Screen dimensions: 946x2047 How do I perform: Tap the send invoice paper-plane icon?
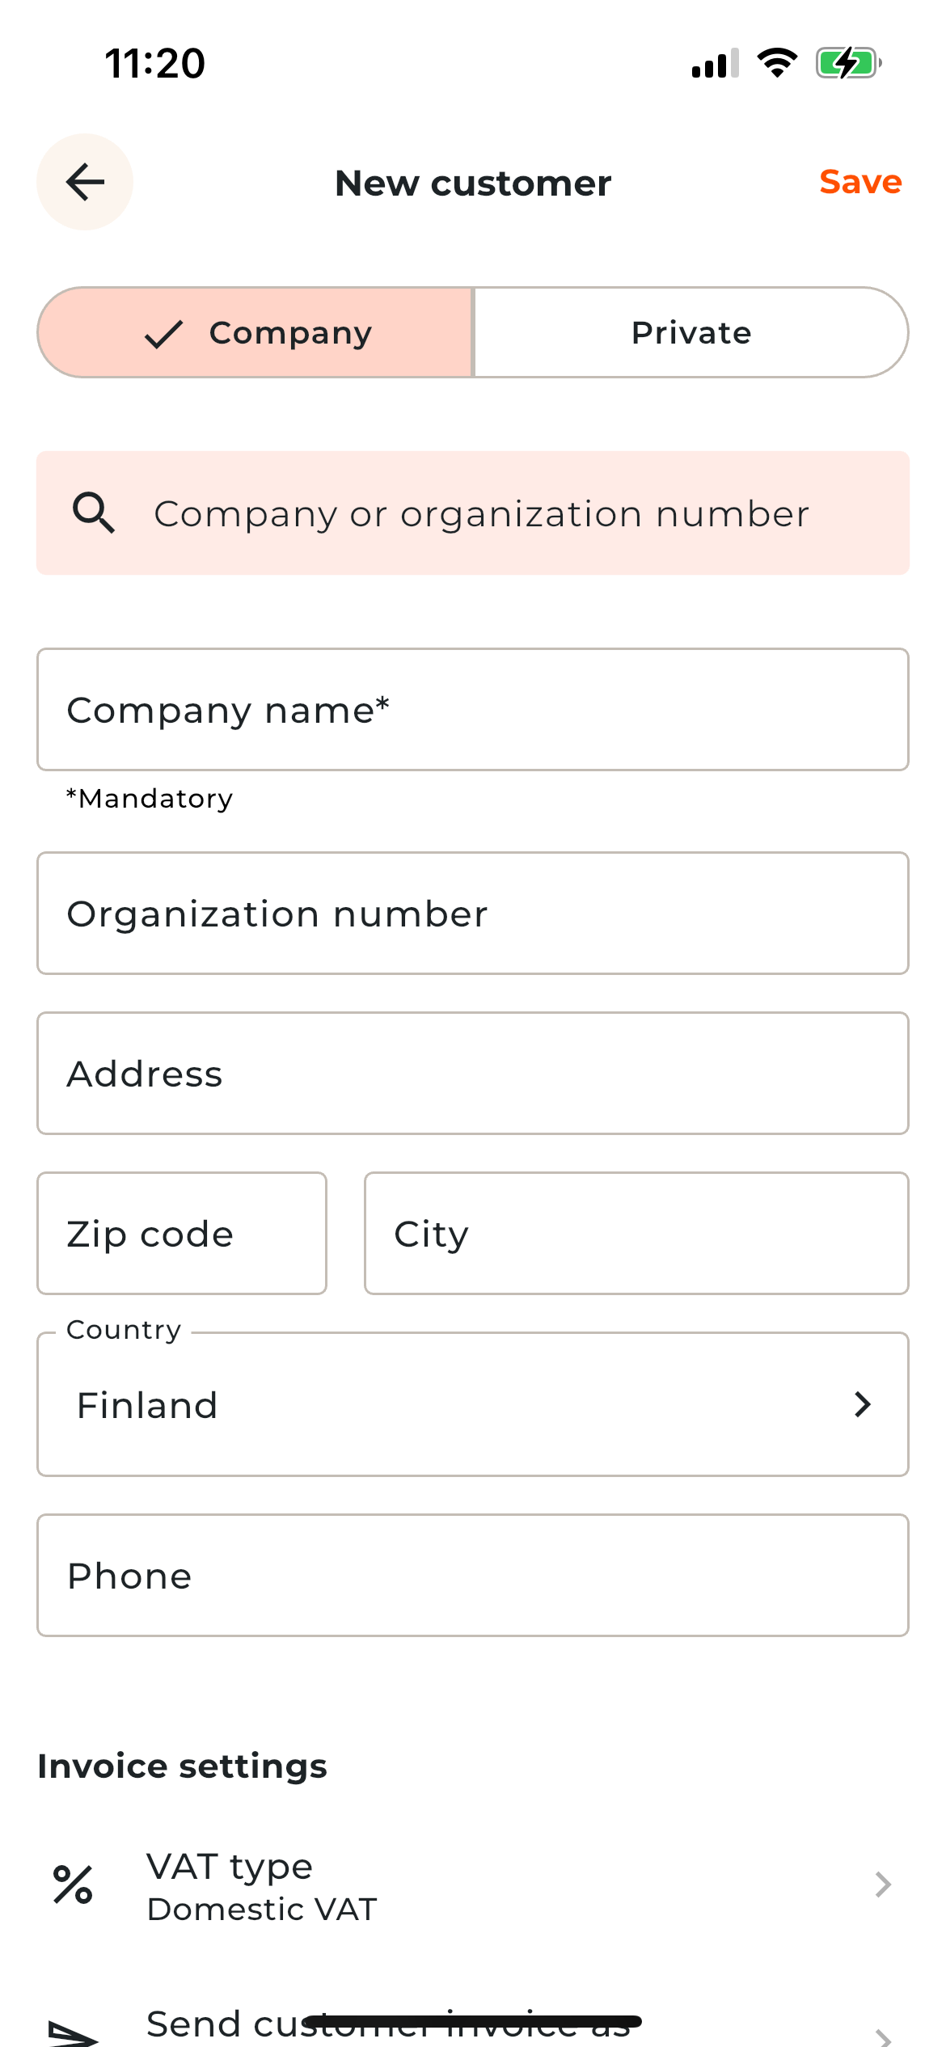tap(73, 2032)
